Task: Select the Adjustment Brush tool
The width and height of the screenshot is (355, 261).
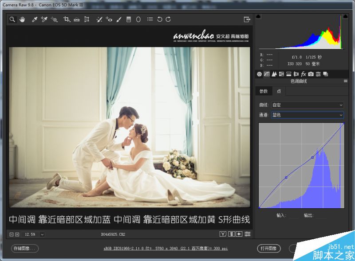Action: 119,19
